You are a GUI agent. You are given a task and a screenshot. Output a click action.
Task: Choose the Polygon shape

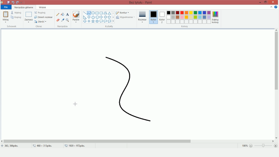[x=105, y=13]
